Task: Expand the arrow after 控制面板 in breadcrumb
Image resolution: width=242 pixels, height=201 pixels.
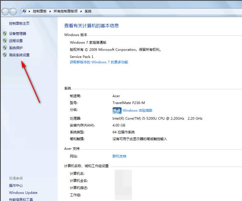Action: (x=49, y=12)
